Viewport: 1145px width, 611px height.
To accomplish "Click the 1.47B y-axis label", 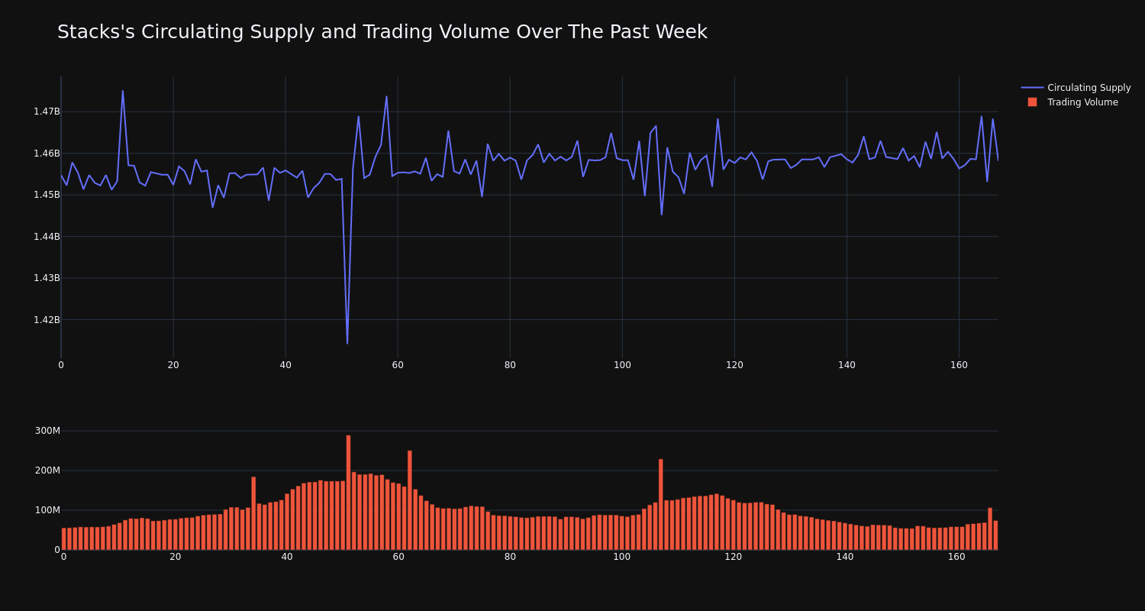I will (47, 112).
